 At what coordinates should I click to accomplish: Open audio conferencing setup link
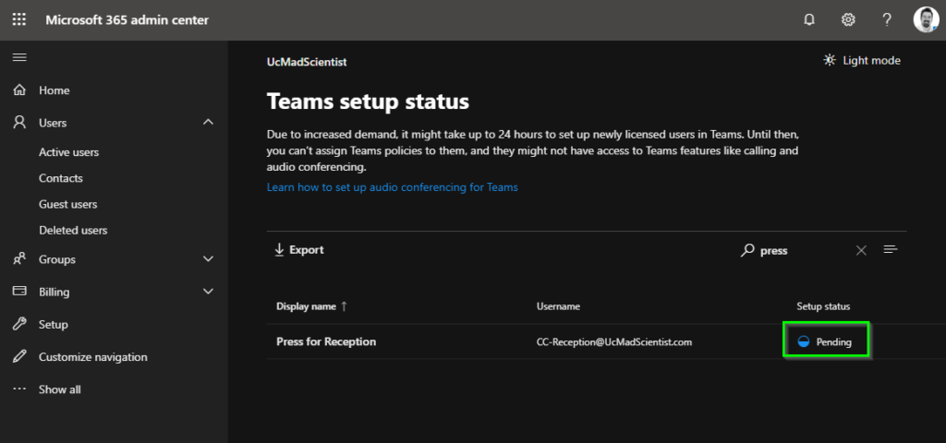392,186
